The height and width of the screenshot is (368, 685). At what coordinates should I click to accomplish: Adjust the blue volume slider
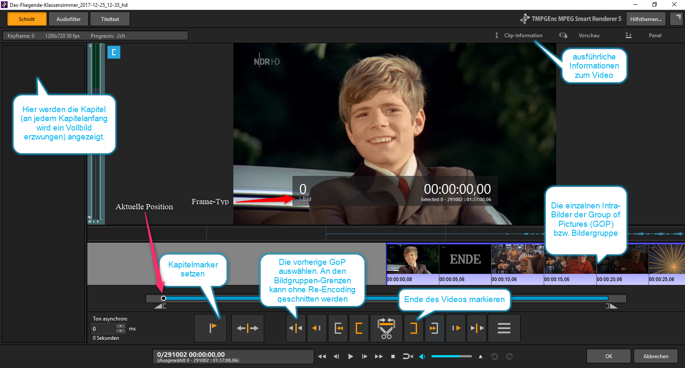pyautogui.click(x=451, y=356)
